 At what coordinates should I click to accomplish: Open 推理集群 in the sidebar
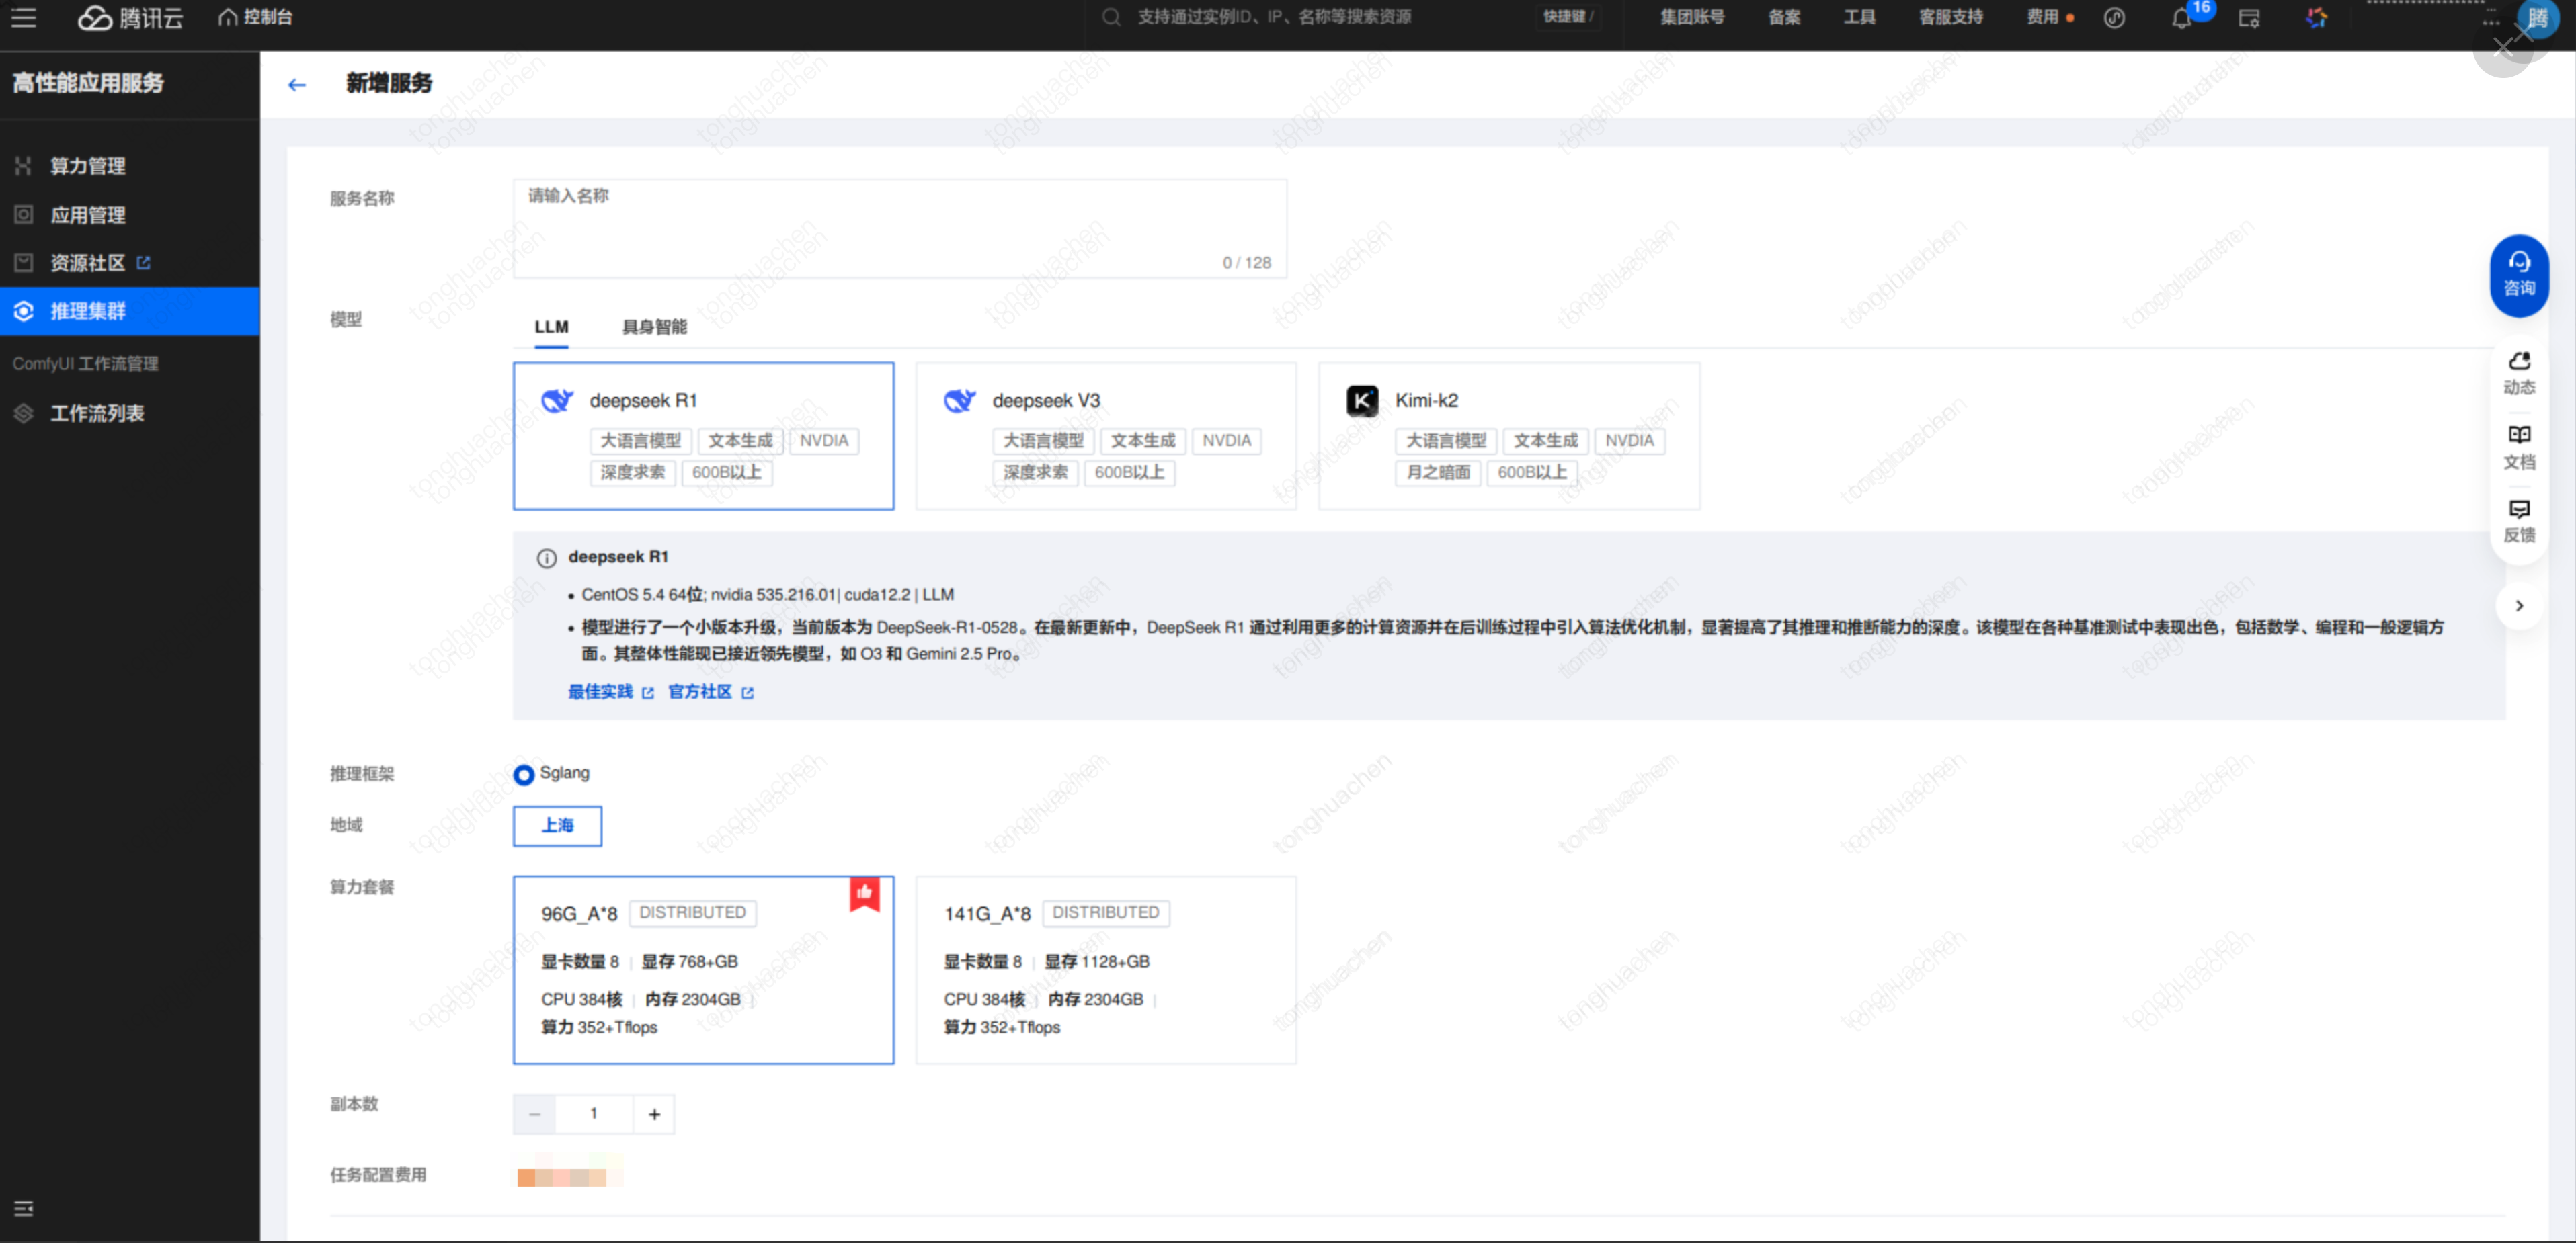tap(88, 310)
